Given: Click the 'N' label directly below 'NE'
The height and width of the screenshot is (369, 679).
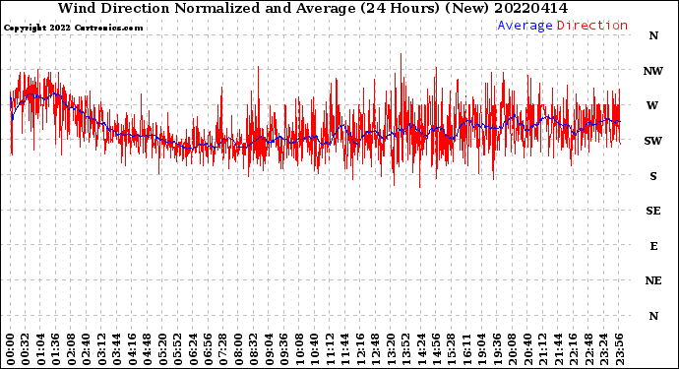Looking at the screenshot, I should pyautogui.click(x=653, y=316).
